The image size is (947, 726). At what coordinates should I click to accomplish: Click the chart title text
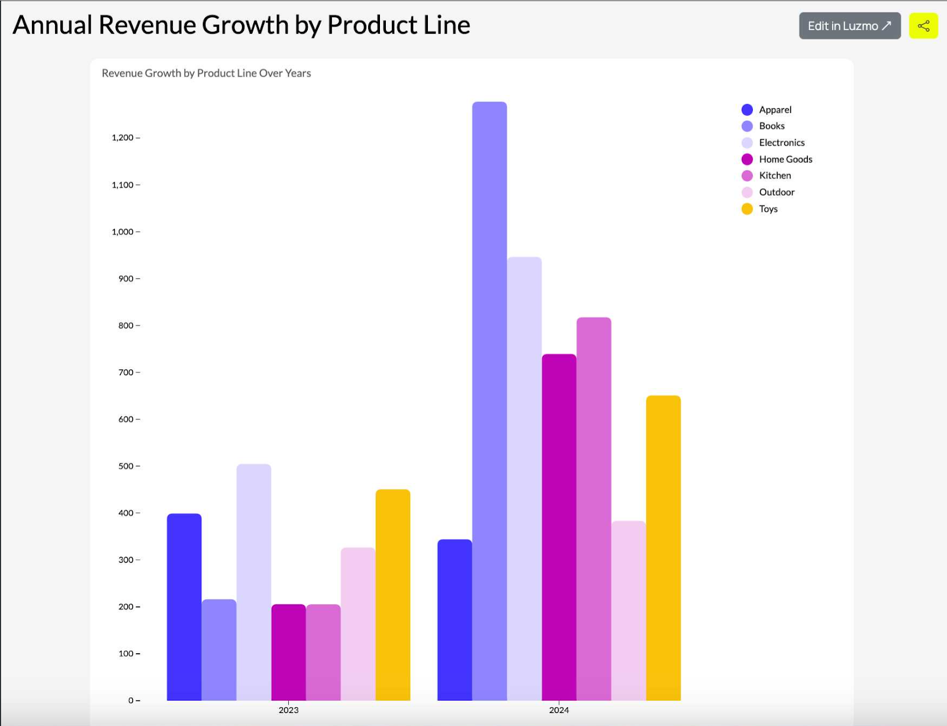206,73
